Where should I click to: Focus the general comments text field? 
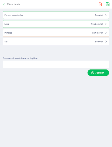click(x=56, y=64)
